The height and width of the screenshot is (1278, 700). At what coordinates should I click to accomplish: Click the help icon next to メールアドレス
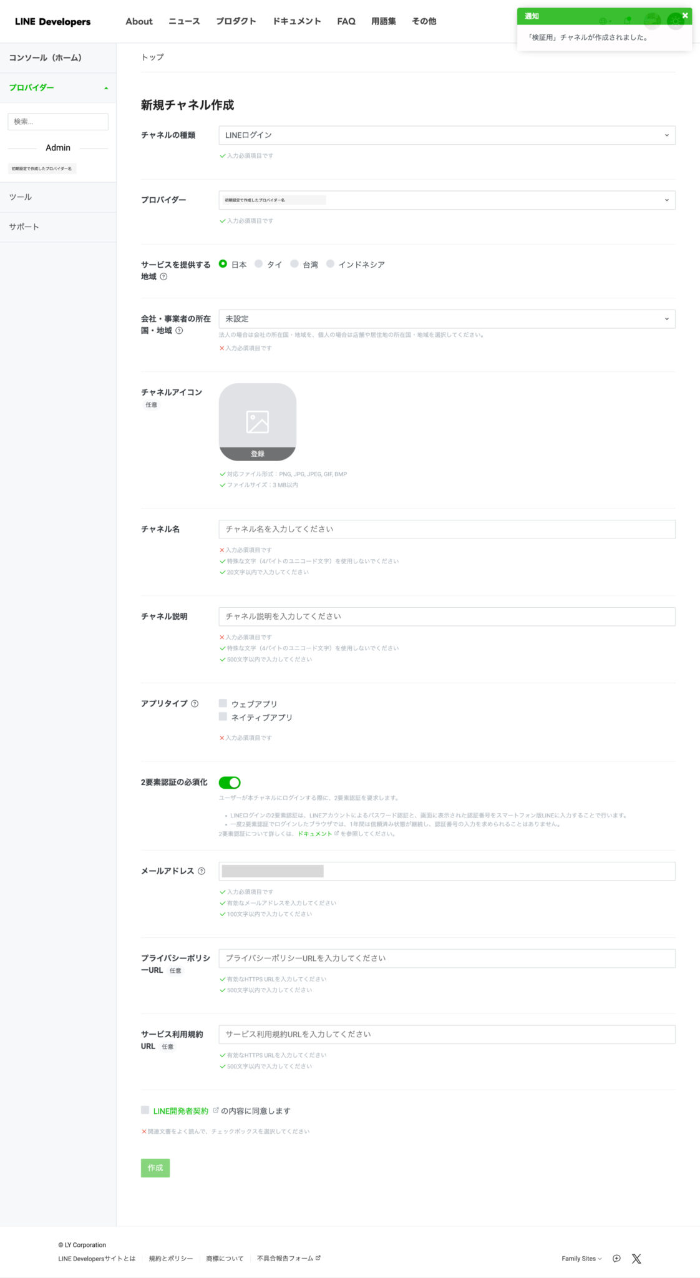tap(202, 871)
